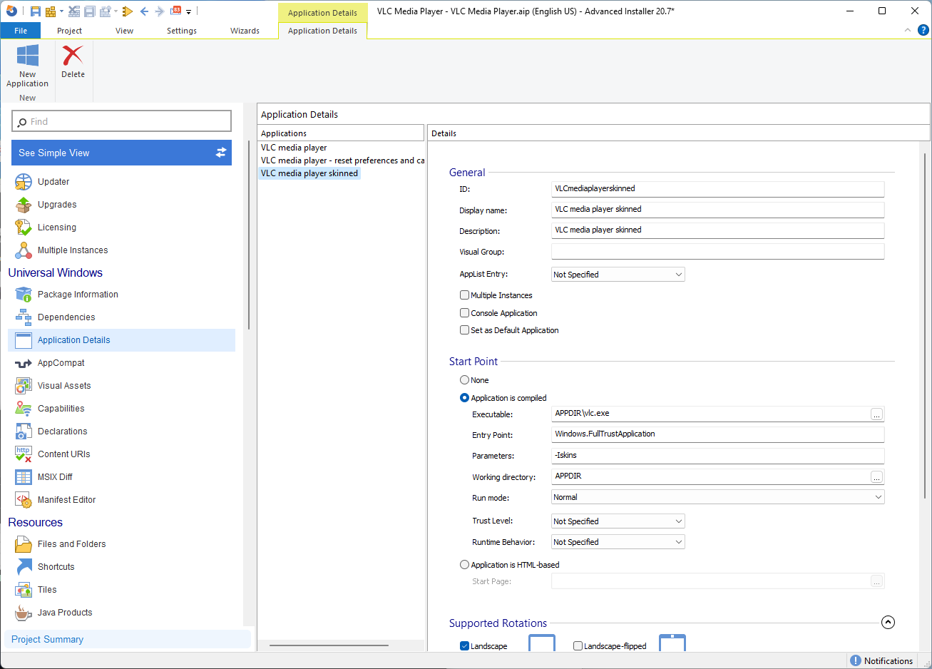
Task: Click the Save icon in quick access toolbar
Action: click(x=35, y=11)
